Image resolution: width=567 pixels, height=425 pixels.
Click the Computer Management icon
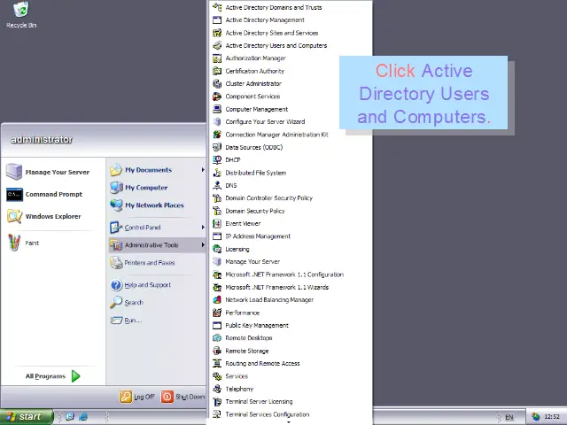tap(217, 109)
